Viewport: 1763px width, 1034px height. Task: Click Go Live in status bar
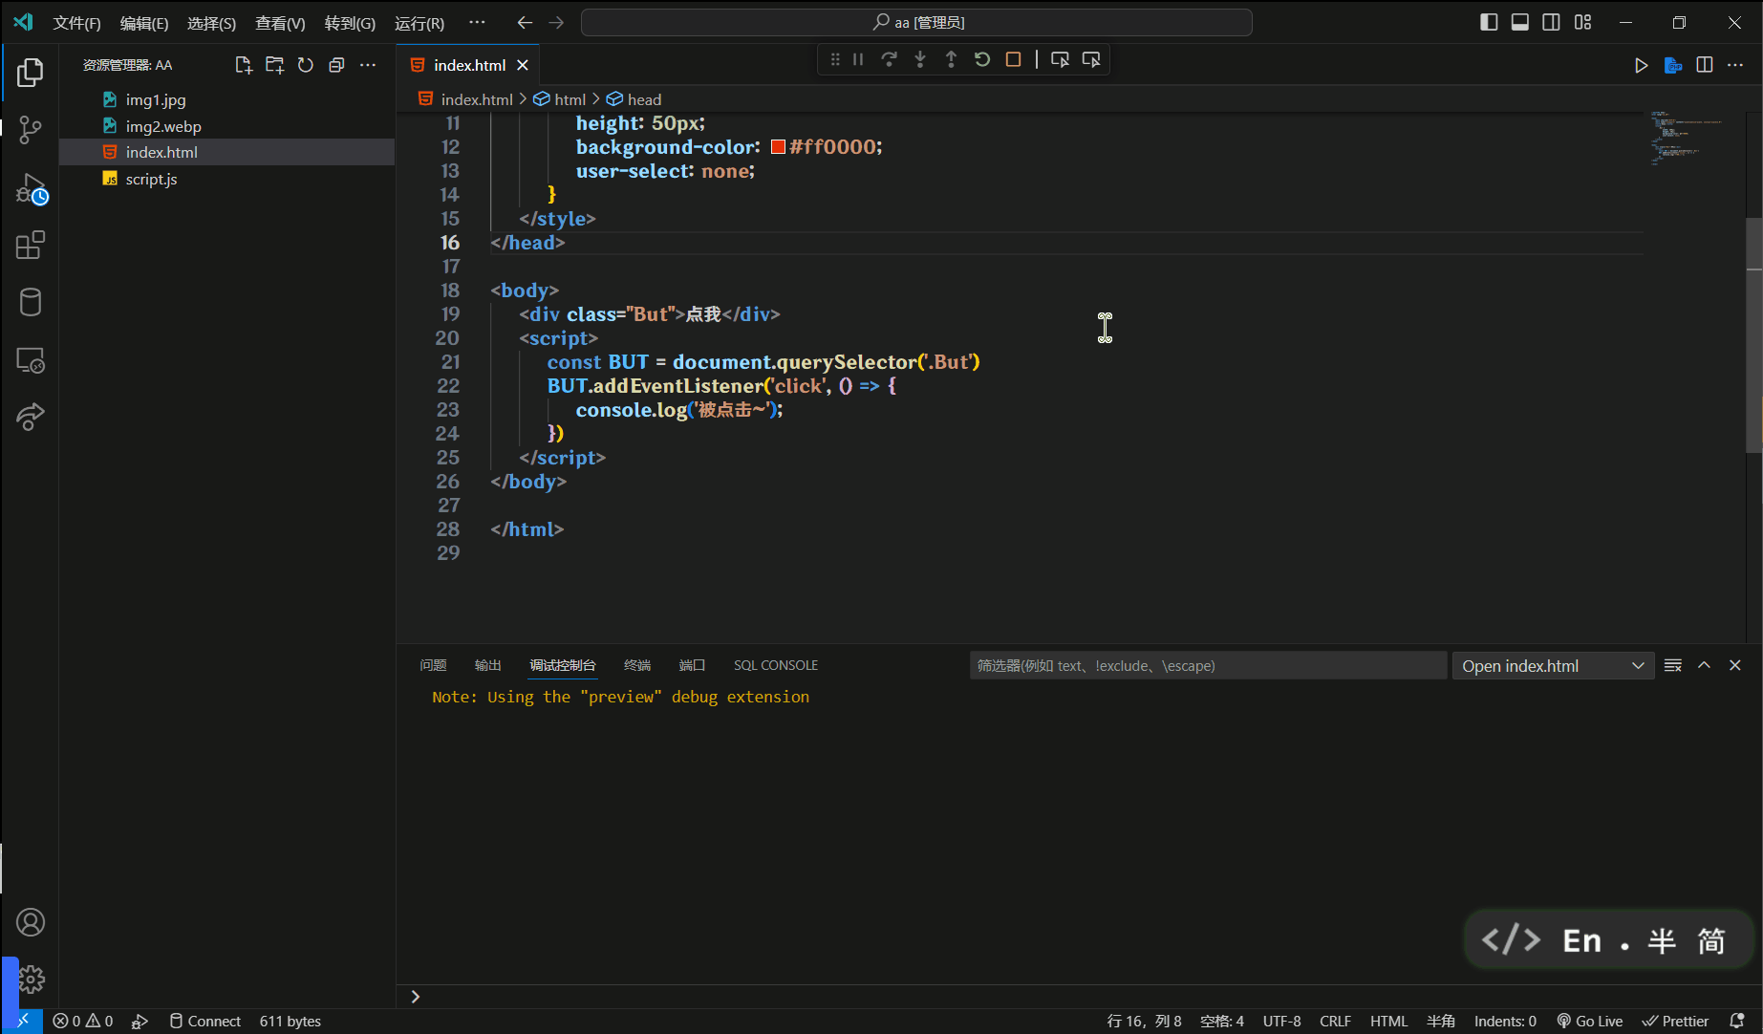(x=1590, y=1021)
